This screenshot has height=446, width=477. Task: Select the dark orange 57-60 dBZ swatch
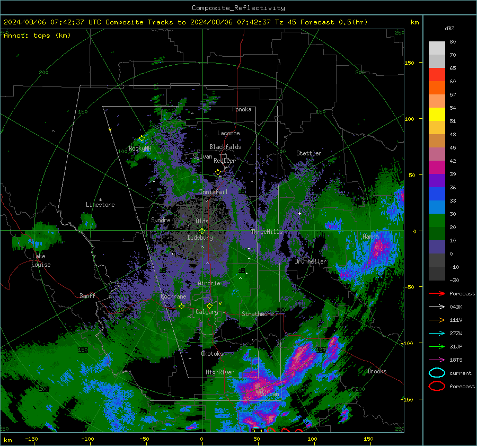[x=437, y=88]
